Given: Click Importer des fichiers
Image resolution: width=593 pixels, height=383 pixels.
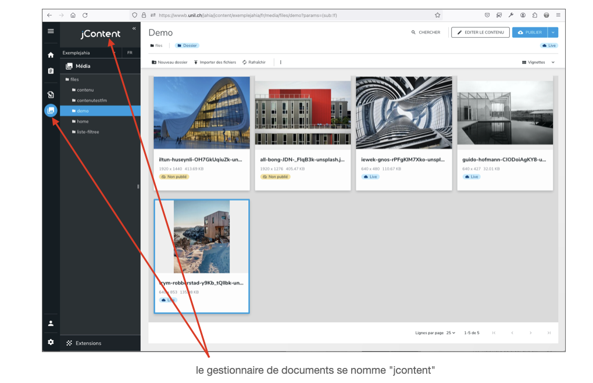Looking at the screenshot, I should [x=215, y=62].
